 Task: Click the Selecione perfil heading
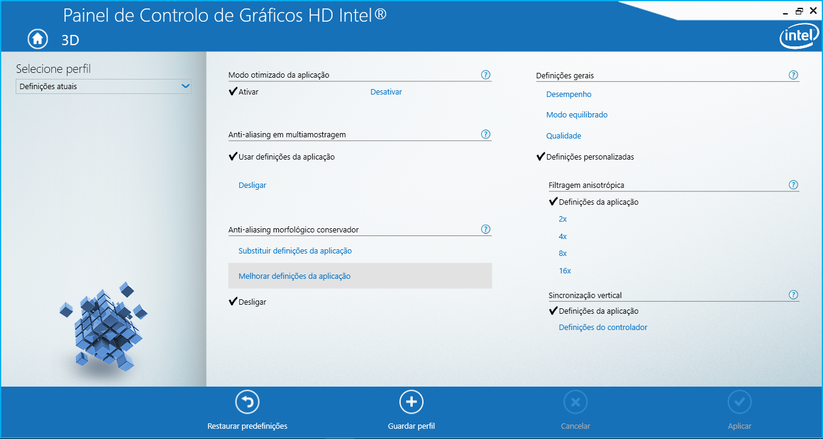[x=54, y=69]
